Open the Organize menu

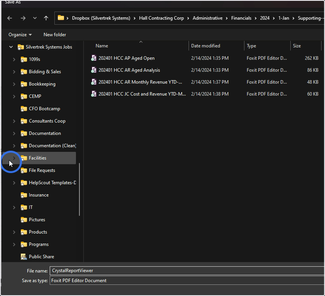coord(20,35)
